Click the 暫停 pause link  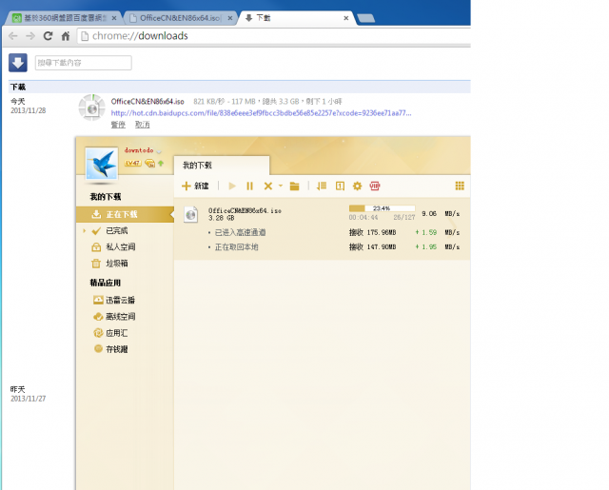118,125
